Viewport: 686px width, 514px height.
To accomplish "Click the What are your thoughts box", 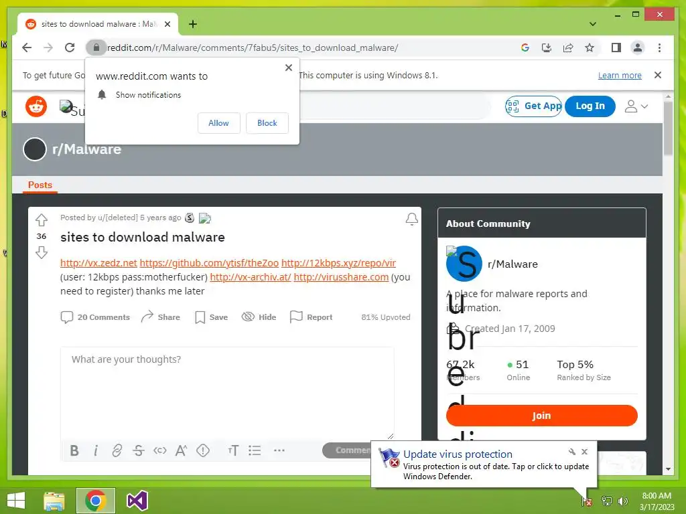I will coord(227,392).
